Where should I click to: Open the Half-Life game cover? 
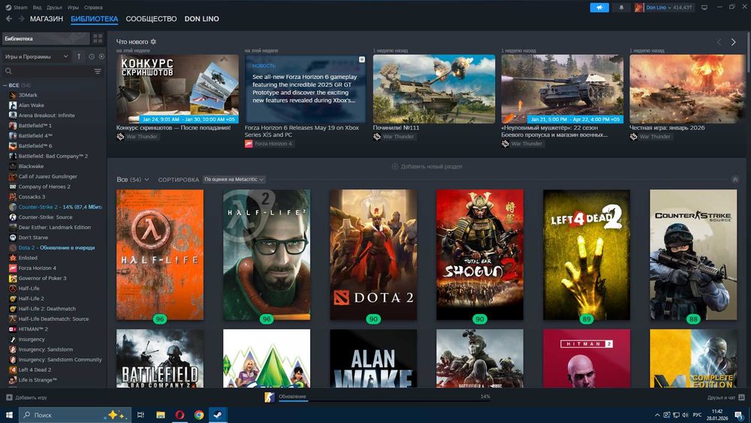160,255
